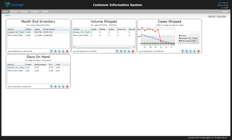Select Mira Loma (Test) in Volume Shipped

[x=81, y=35]
